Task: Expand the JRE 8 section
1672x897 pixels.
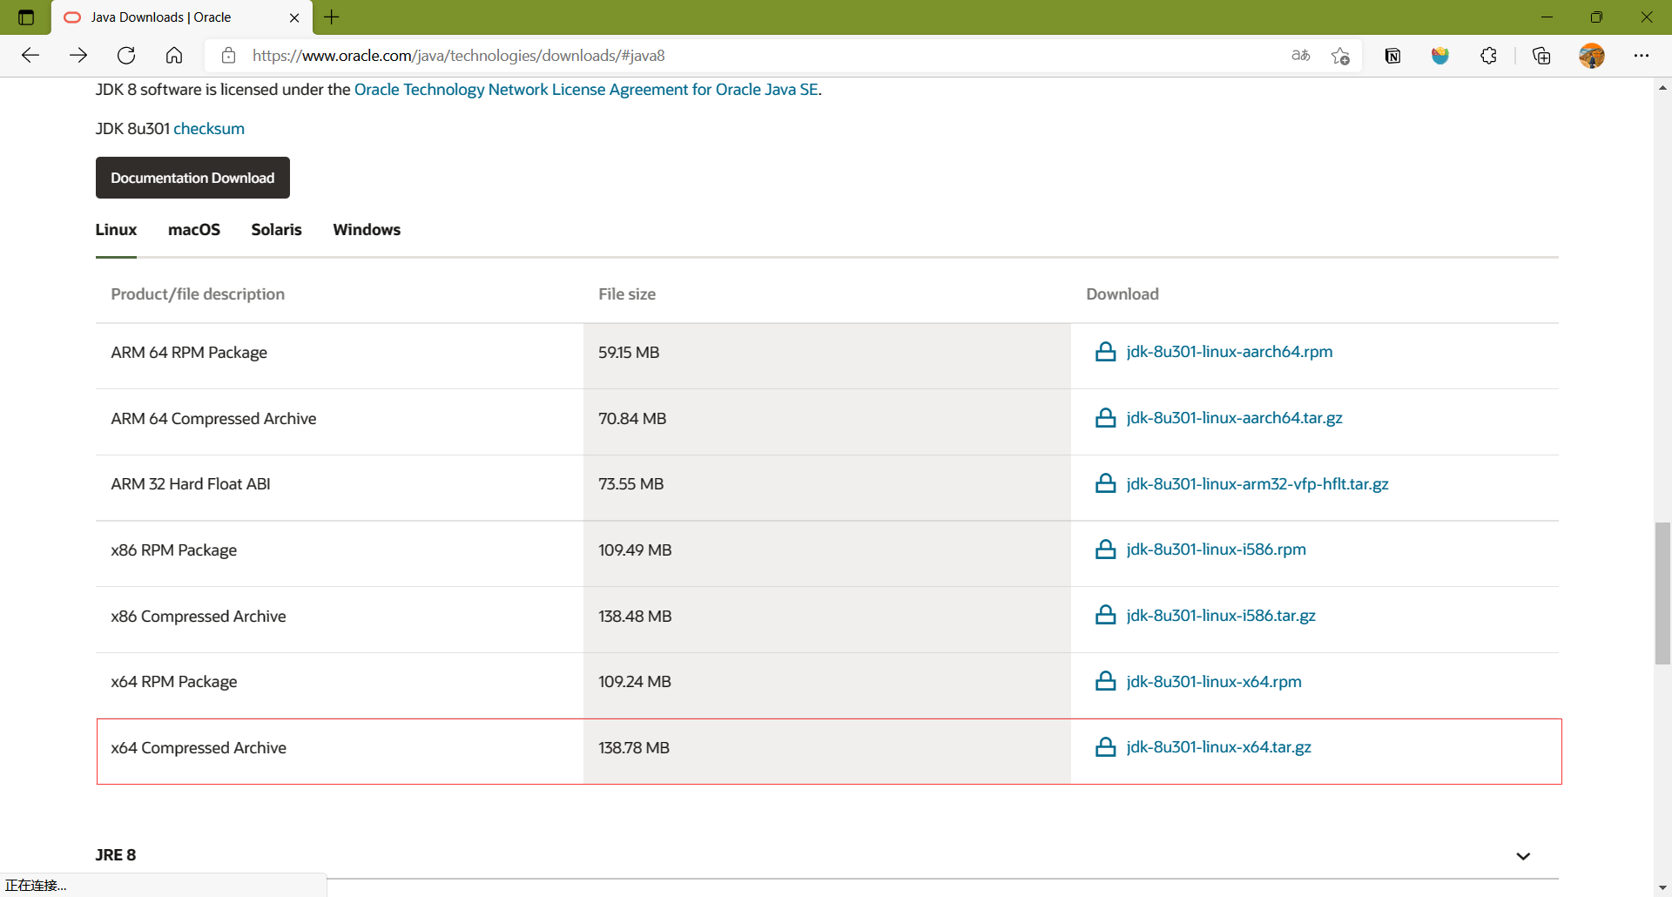Action: point(1523,856)
